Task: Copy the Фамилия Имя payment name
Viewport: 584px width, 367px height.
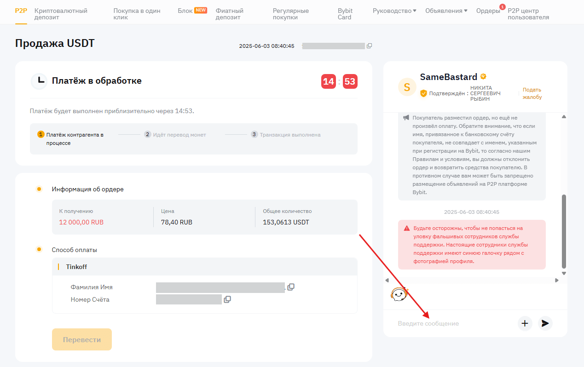Action: [x=291, y=287]
